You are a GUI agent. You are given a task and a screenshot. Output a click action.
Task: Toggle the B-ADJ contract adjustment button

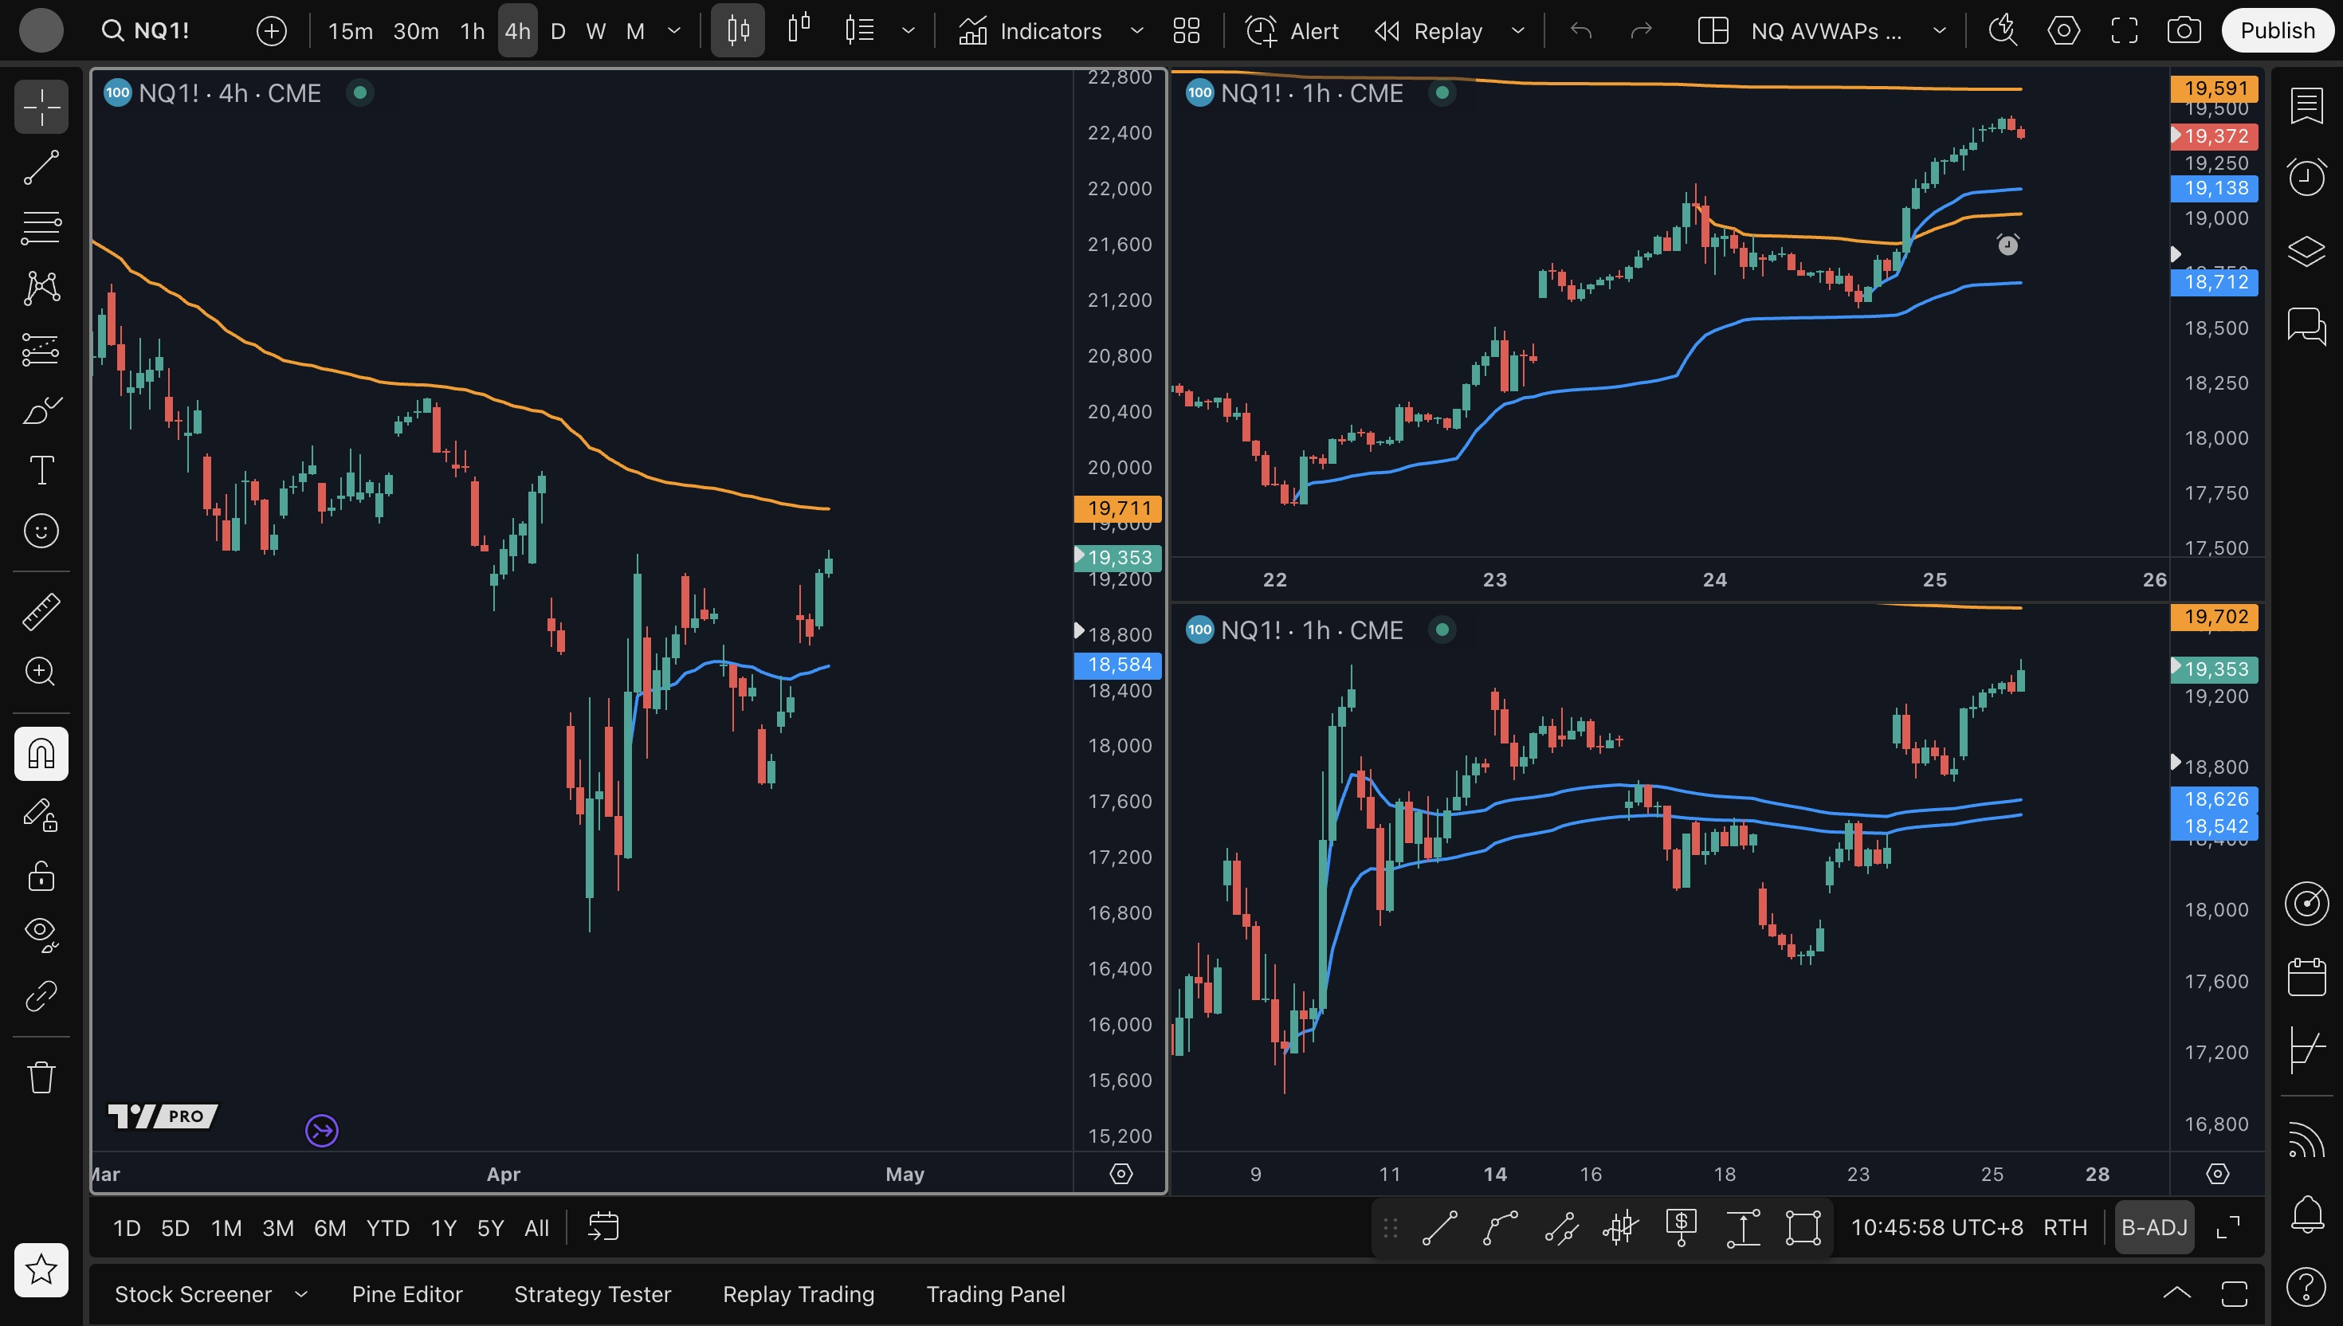point(2153,1228)
